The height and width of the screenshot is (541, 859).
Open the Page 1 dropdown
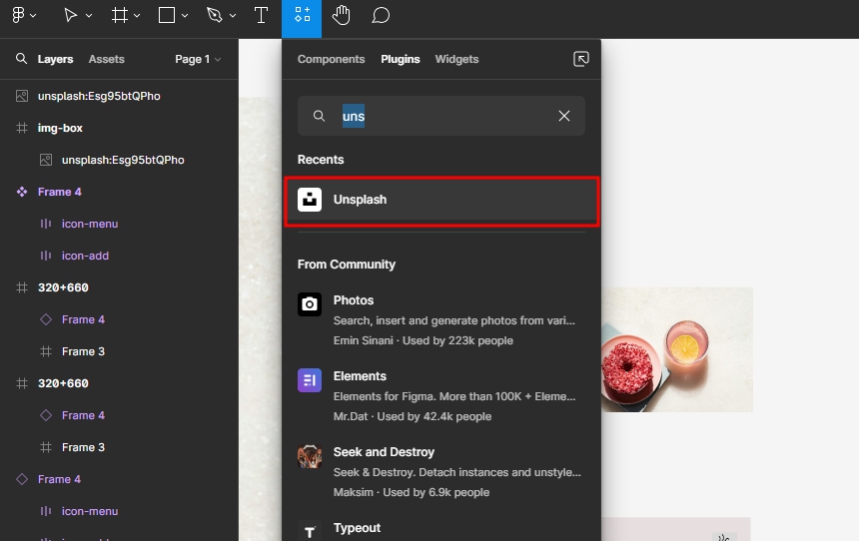point(198,59)
